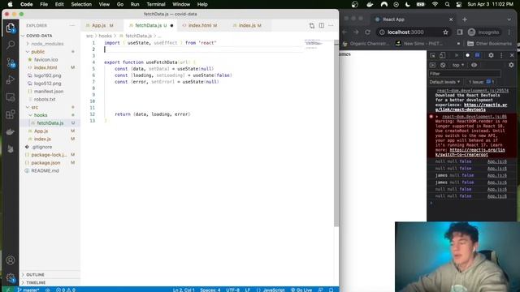The width and height of the screenshot is (520, 292).
Task: Open the Docker view in the activity bar
Action: pyautogui.click(x=11, y=131)
